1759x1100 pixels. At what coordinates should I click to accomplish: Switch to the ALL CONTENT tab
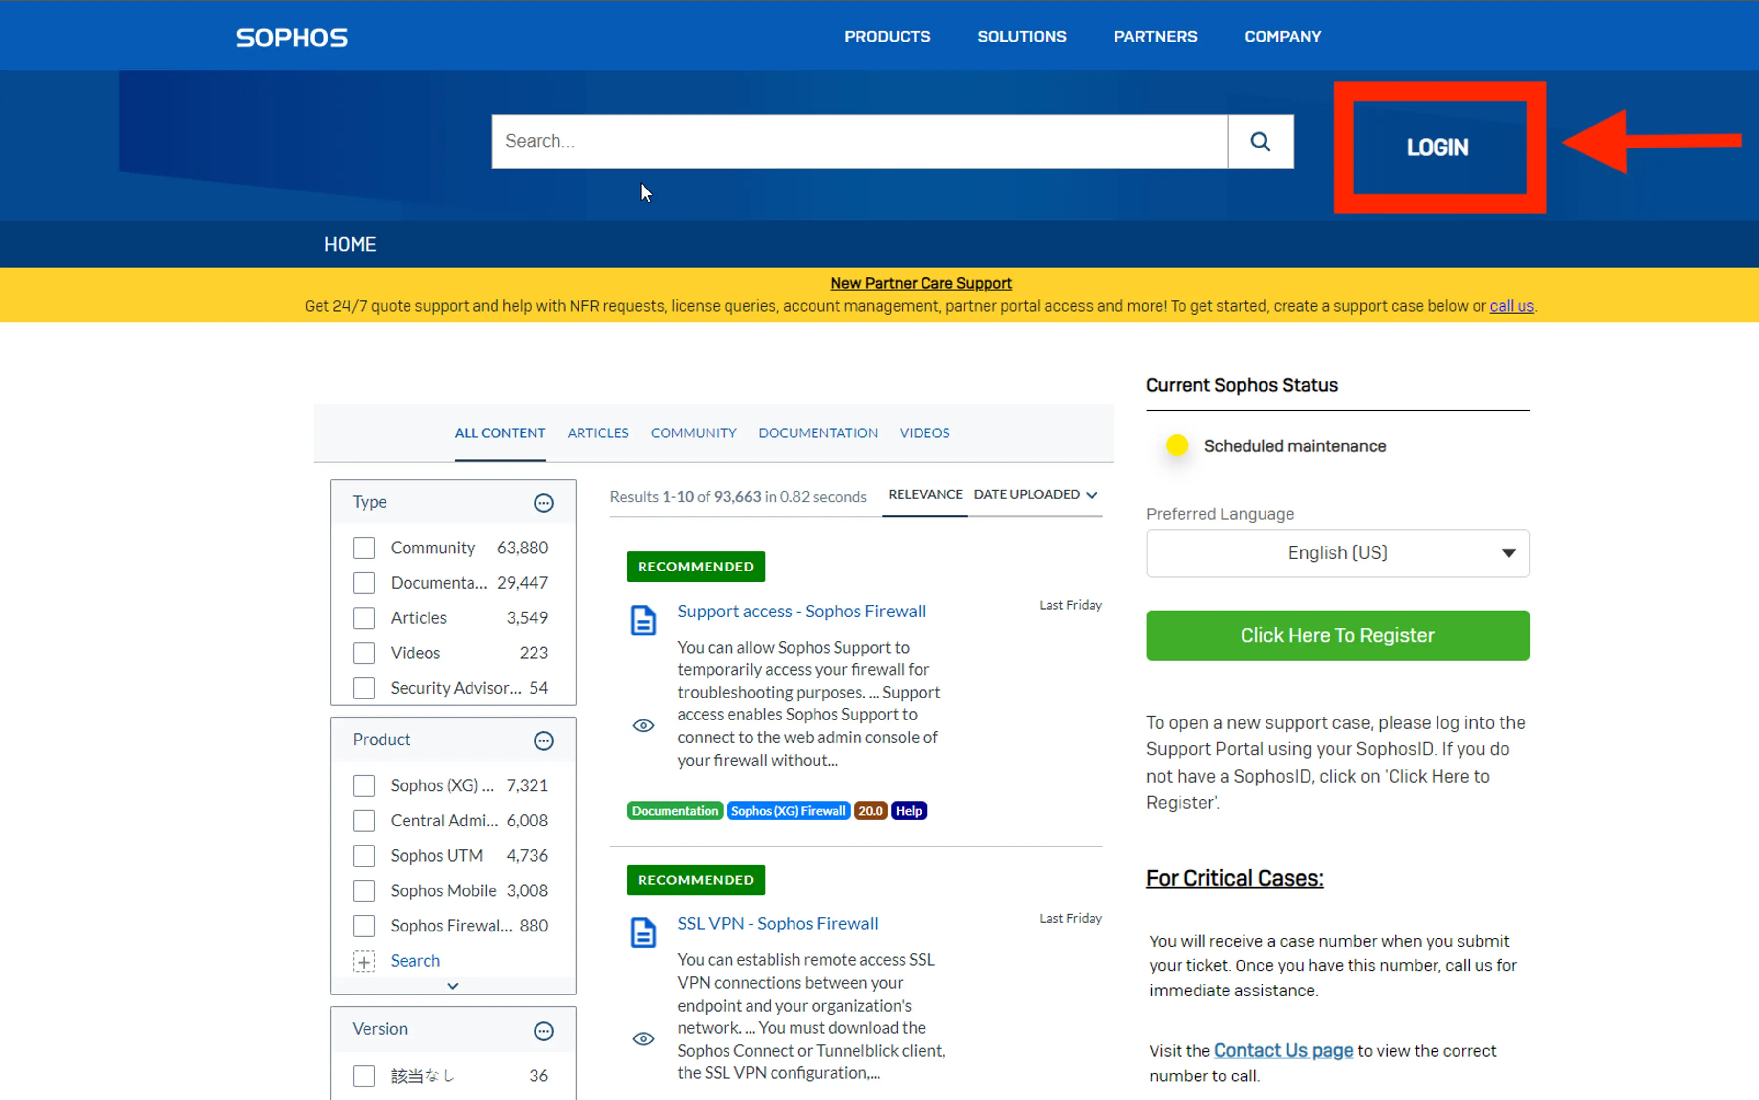coord(500,433)
